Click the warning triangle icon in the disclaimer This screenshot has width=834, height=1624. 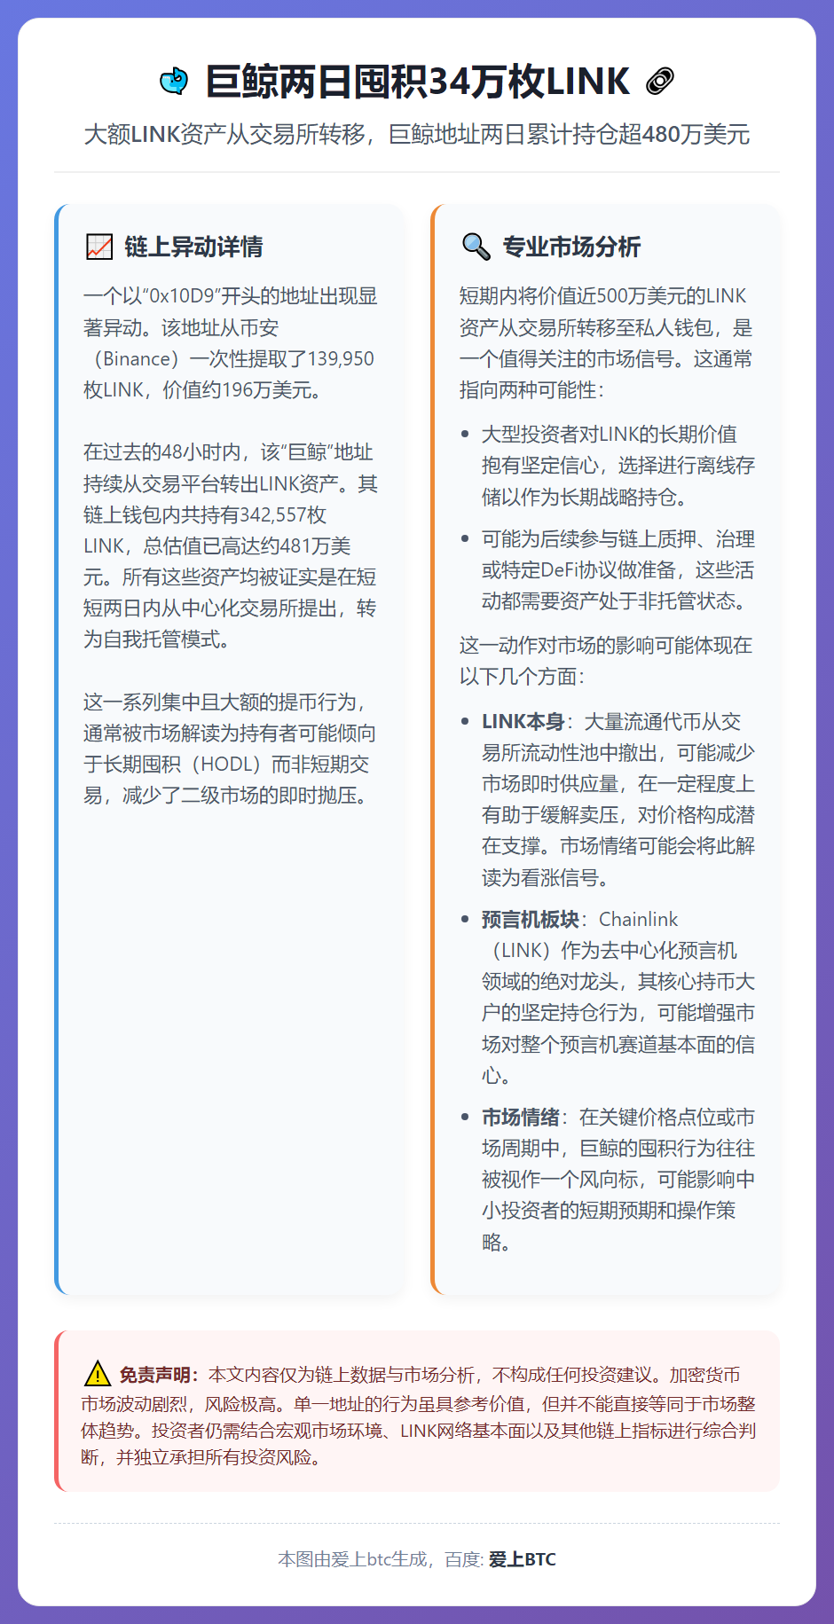(x=97, y=1374)
